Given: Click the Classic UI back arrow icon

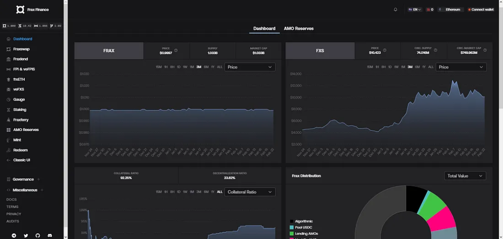Looking at the screenshot, I should (9, 160).
